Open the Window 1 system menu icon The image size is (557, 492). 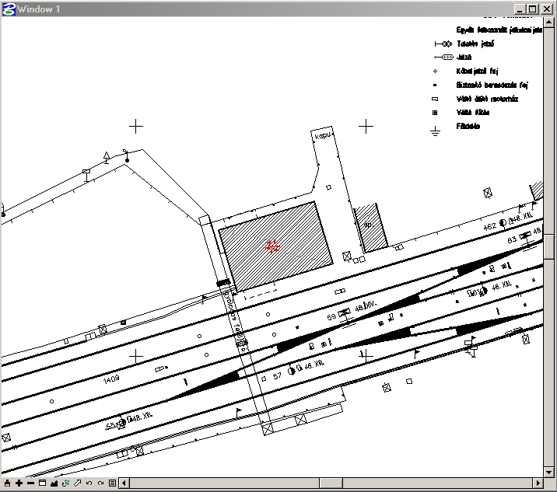[9, 9]
